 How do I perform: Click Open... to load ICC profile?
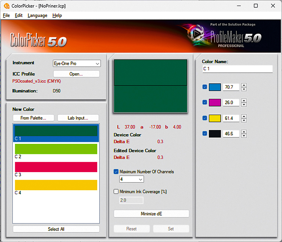click(x=76, y=74)
